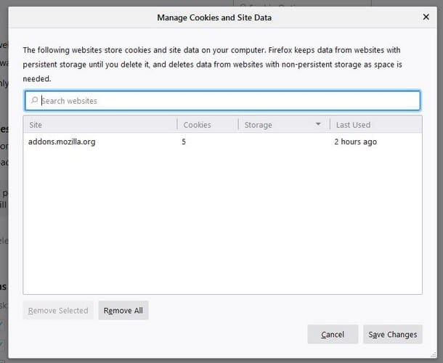The width and height of the screenshot is (443, 363).
Task: Click the magnifier icon in the search box
Action: (x=34, y=101)
